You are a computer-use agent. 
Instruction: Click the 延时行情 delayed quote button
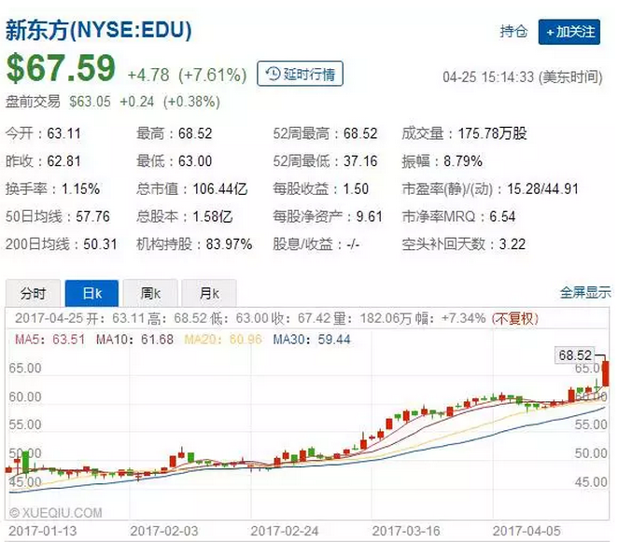pyautogui.click(x=300, y=74)
